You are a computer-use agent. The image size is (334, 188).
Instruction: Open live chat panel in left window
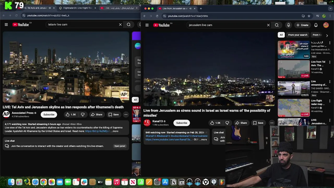tap(120, 146)
